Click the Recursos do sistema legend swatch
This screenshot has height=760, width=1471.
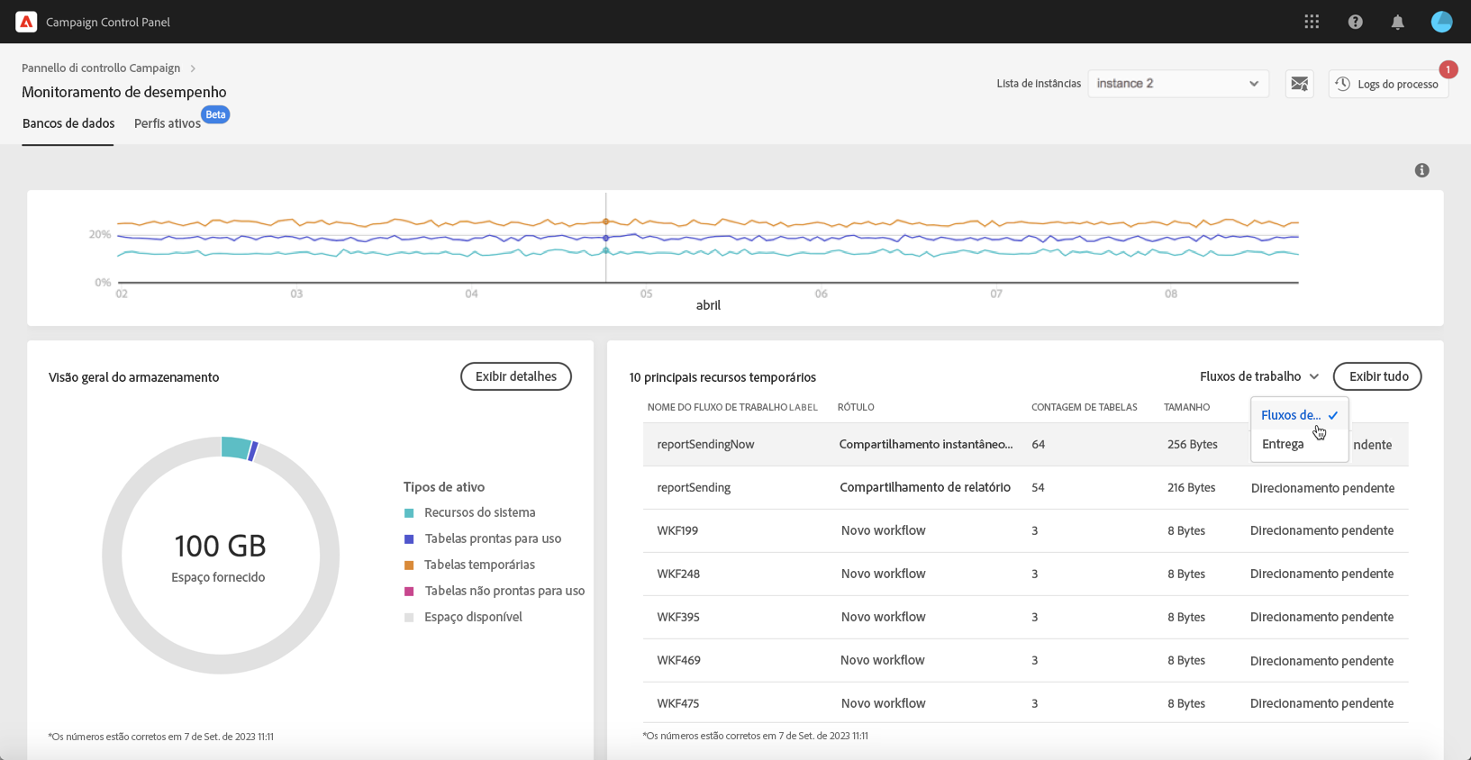tap(409, 513)
